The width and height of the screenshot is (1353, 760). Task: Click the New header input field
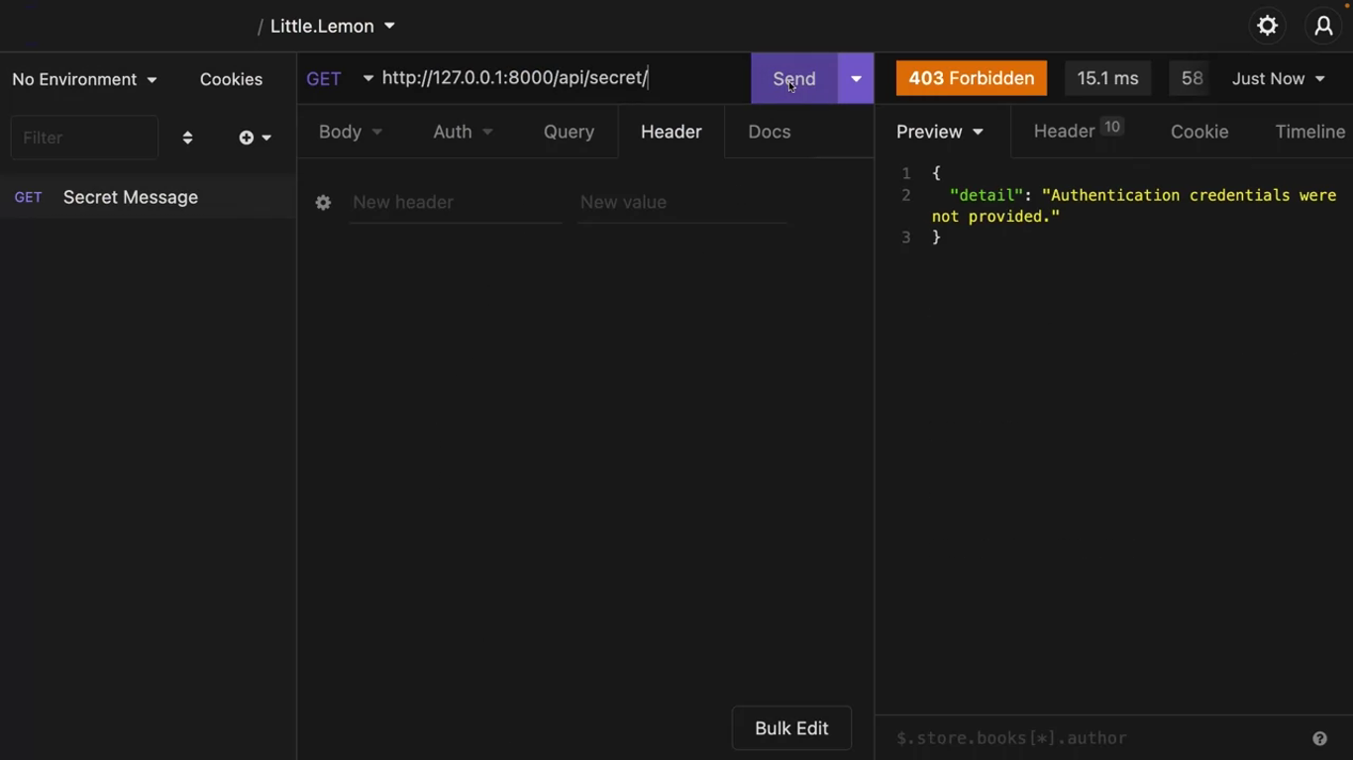tap(456, 203)
